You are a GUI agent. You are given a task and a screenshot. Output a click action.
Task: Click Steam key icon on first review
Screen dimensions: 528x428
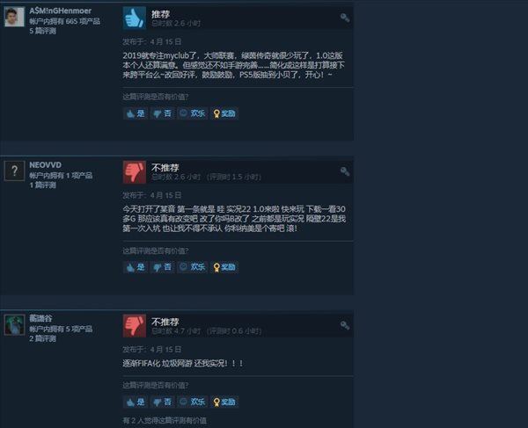click(345, 18)
